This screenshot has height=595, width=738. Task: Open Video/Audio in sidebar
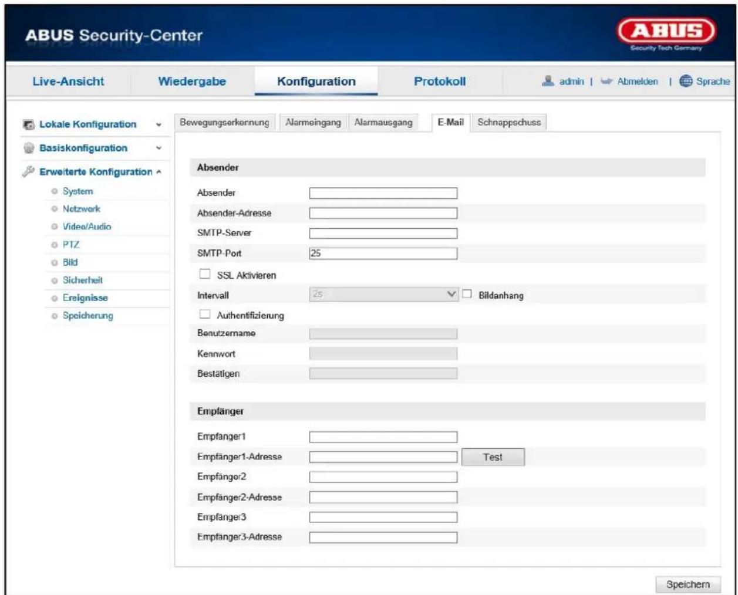click(x=87, y=226)
